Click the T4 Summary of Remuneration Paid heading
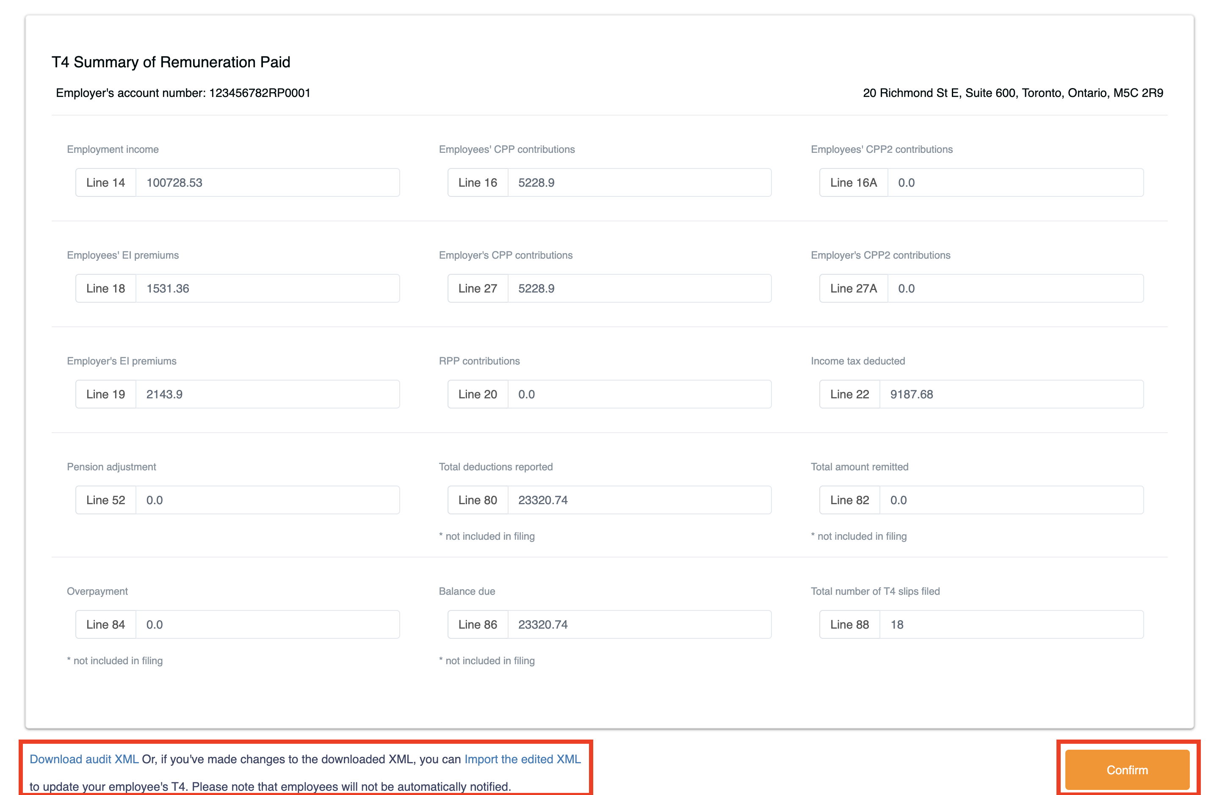 coord(171,62)
